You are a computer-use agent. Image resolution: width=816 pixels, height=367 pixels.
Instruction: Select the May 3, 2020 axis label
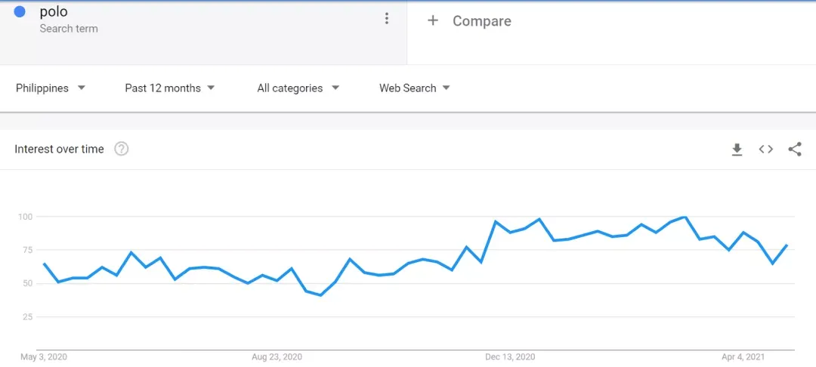[44, 357]
